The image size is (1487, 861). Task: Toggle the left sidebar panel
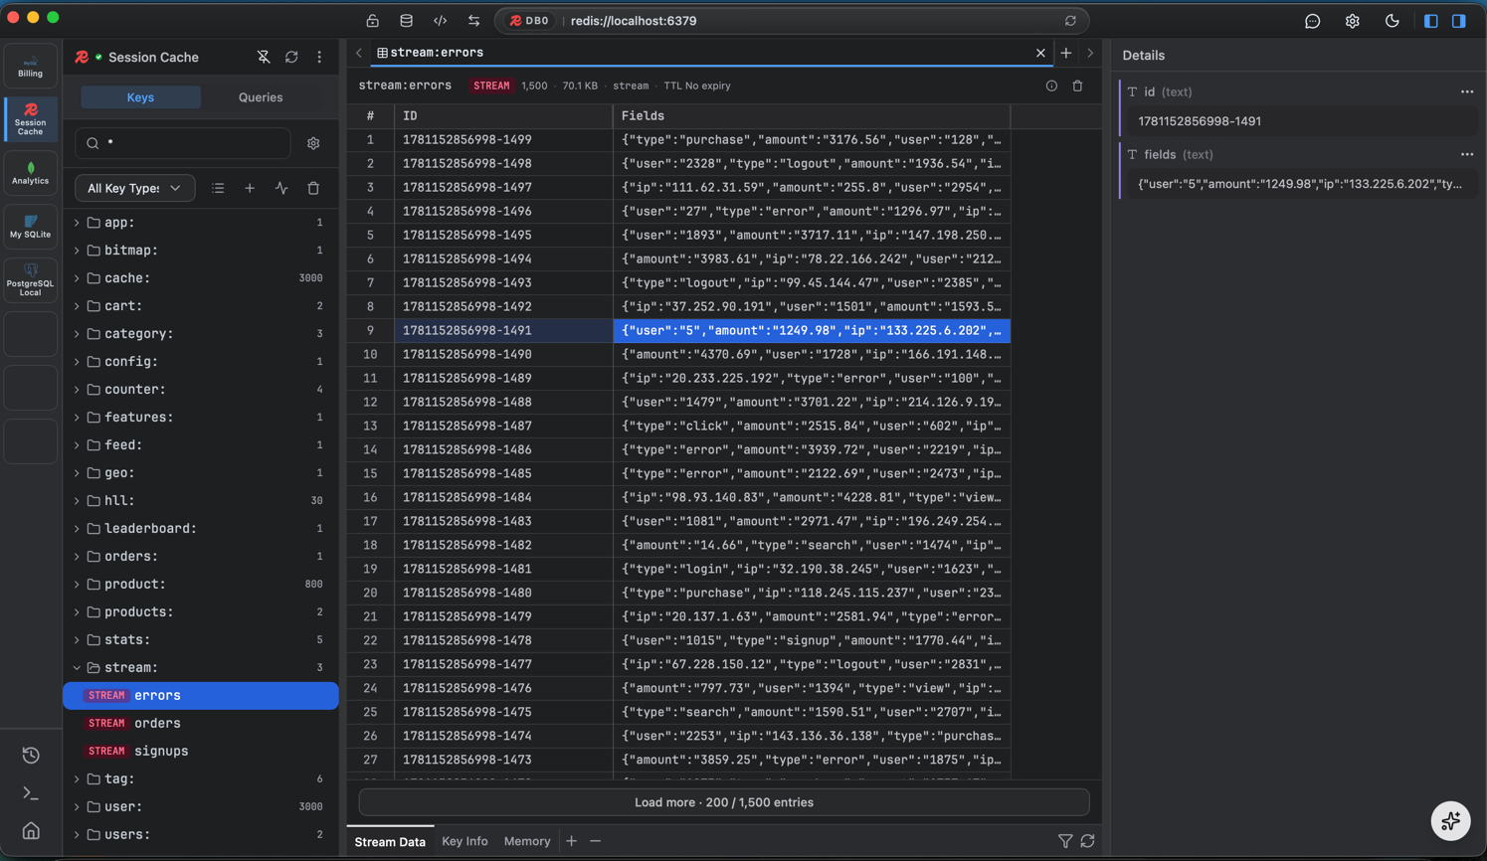coord(1431,21)
